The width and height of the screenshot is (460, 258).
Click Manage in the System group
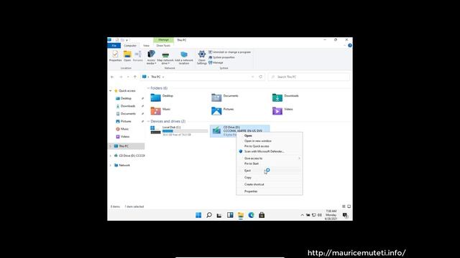(216, 62)
